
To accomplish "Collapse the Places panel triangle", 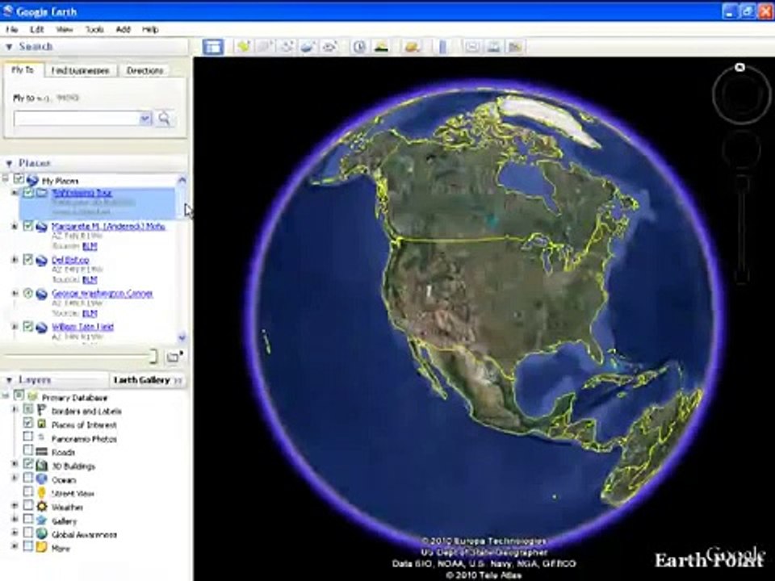I will 9,163.
